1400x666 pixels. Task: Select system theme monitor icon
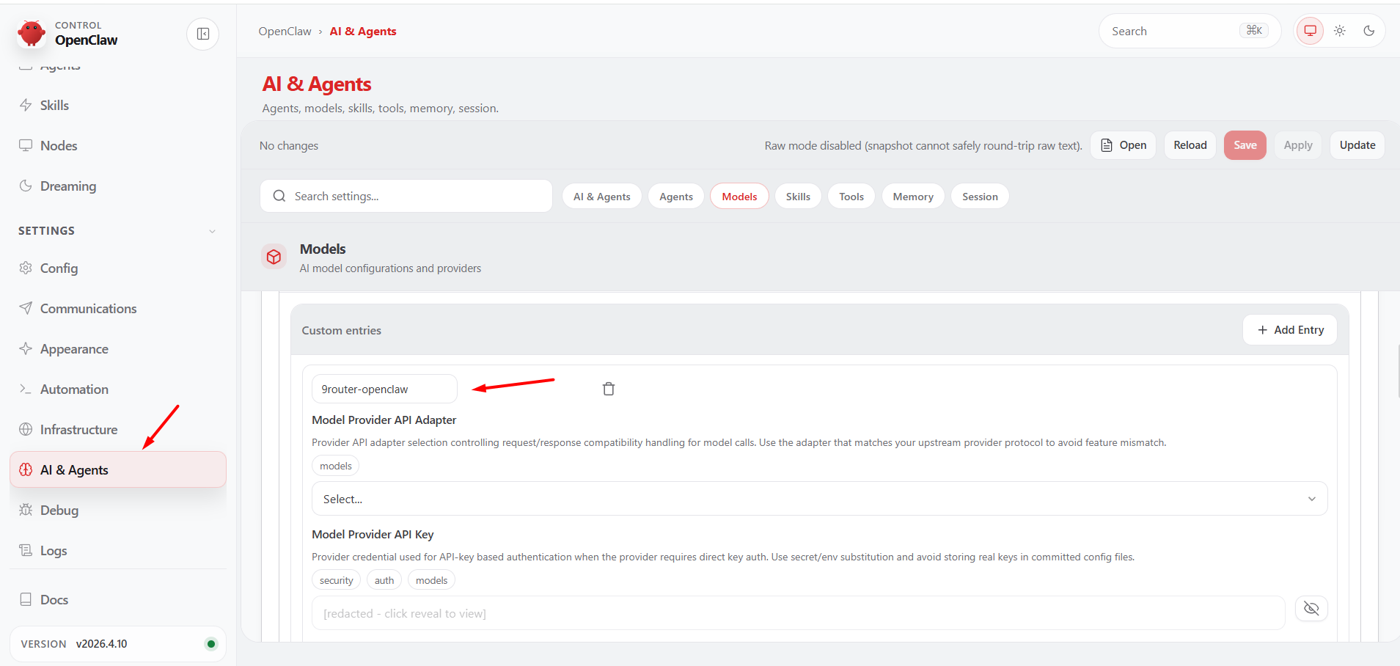click(x=1310, y=31)
